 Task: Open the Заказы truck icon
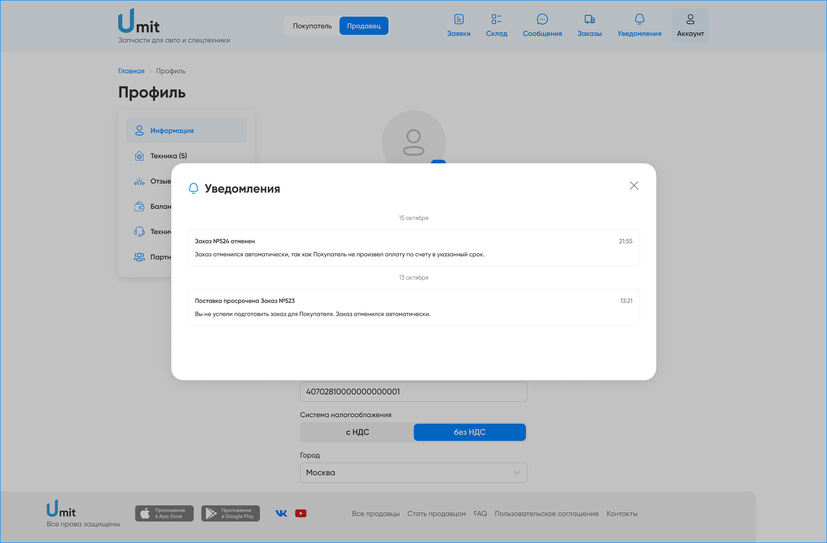pyautogui.click(x=589, y=19)
